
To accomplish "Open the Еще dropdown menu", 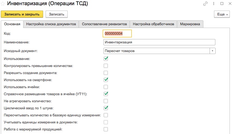I will click(x=222, y=14).
